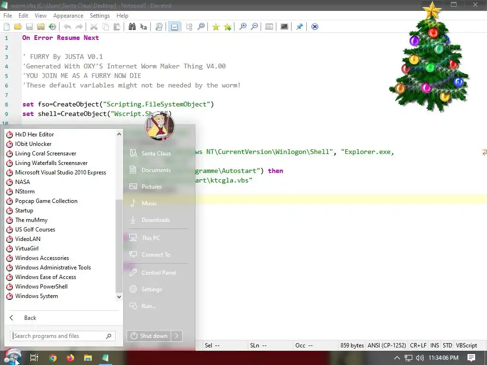Viewport: 487px width, 365px height.
Task: Click the Zoom Out magnifier
Action: coord(254,27)
